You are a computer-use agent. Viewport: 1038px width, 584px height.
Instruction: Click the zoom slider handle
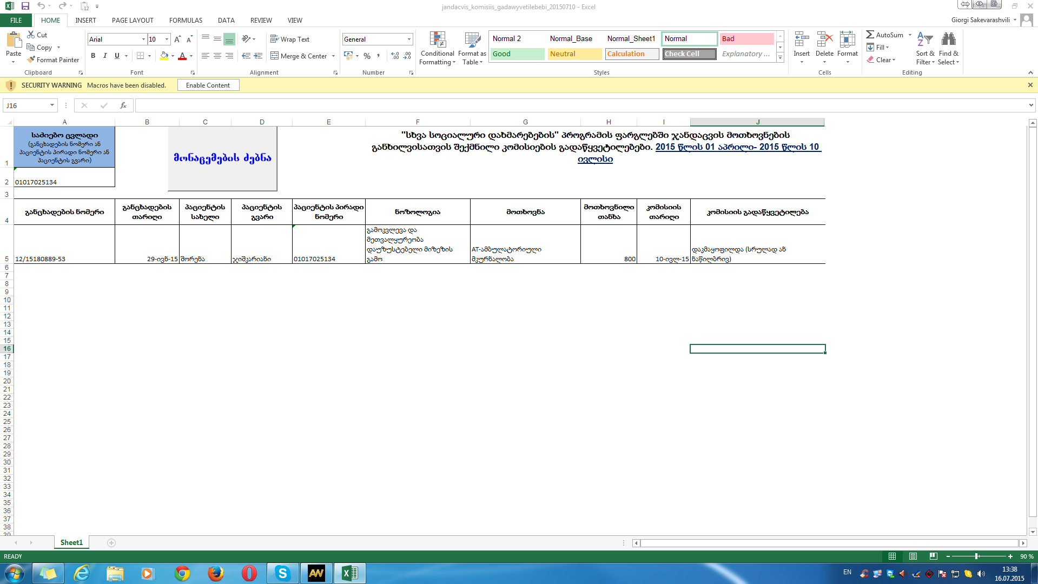976,556
